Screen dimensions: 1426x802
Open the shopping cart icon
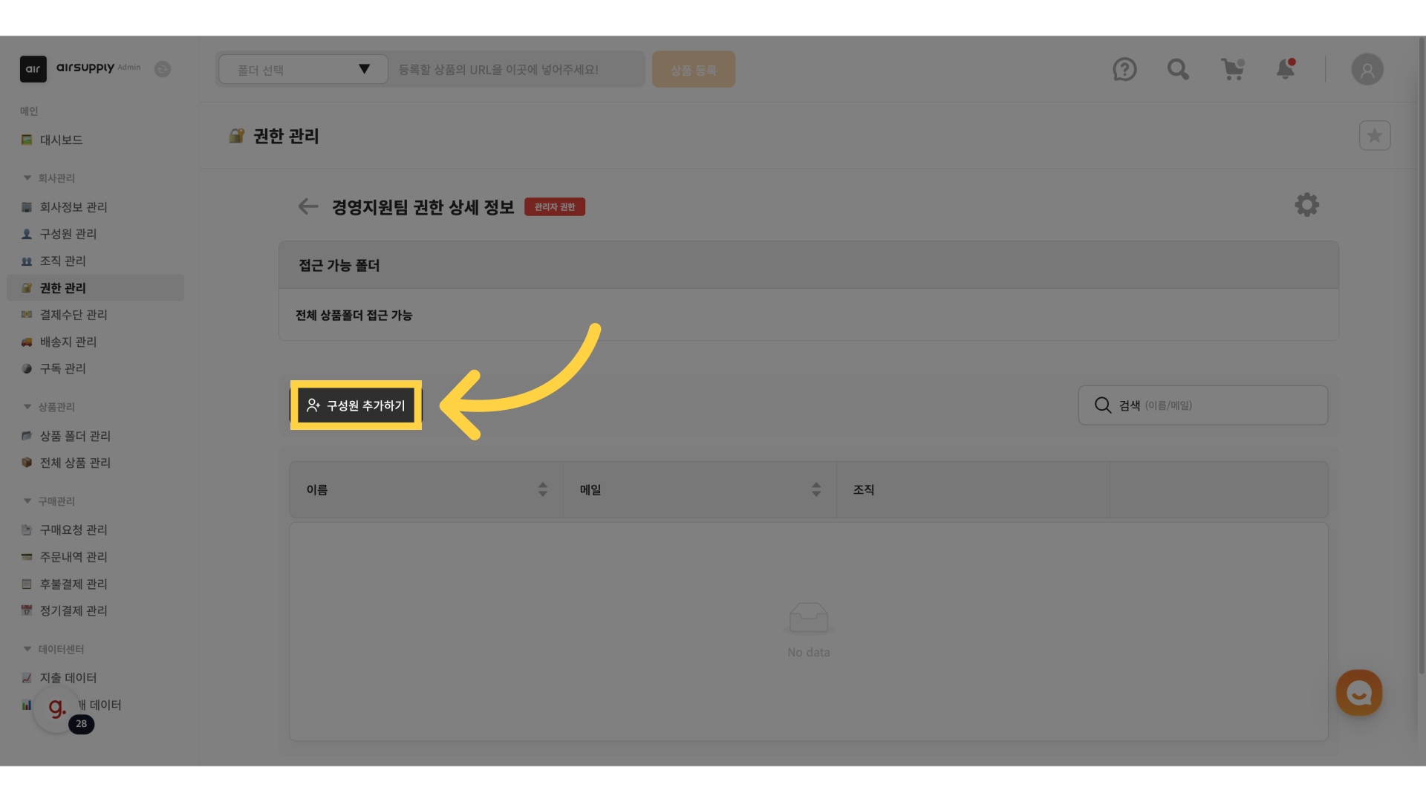(1232, 70)
